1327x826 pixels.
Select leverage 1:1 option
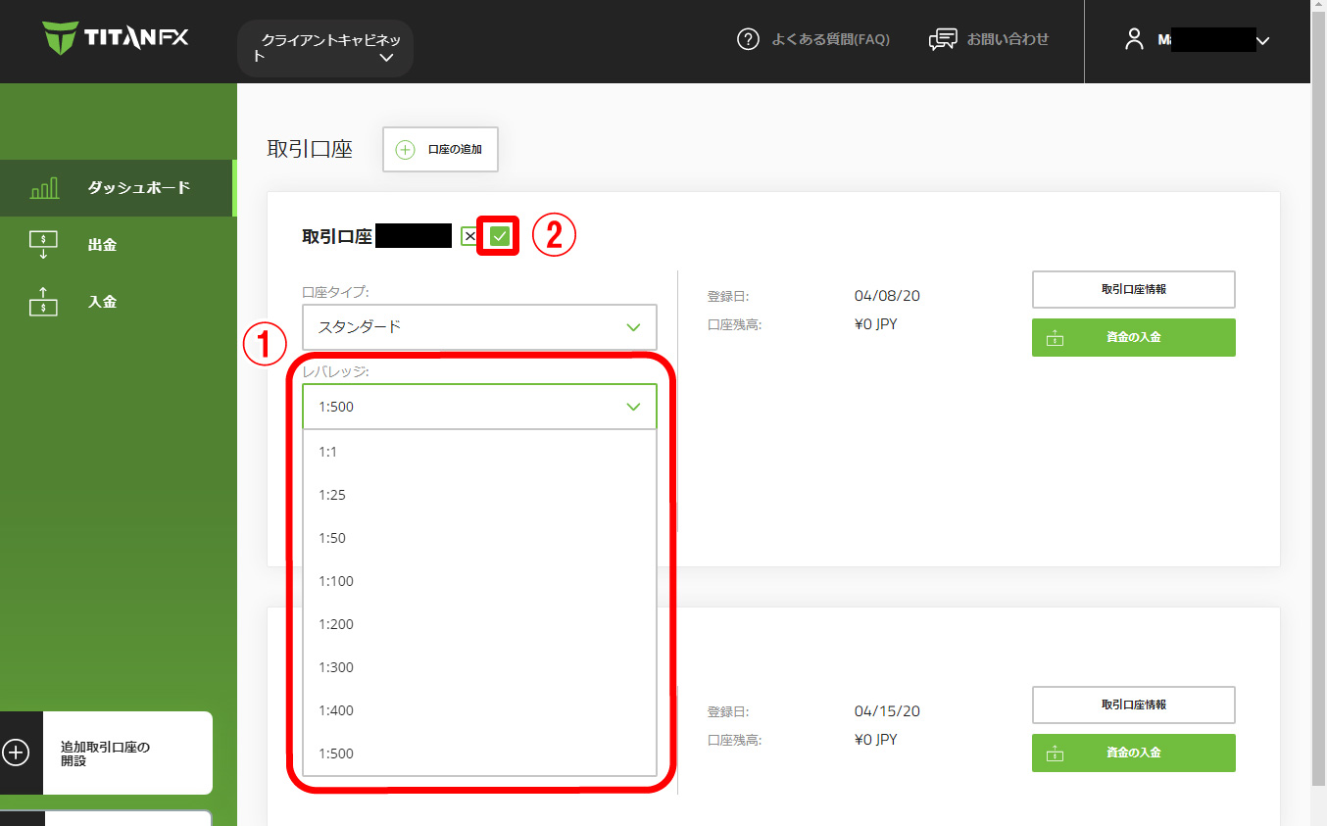pos(479,452)
